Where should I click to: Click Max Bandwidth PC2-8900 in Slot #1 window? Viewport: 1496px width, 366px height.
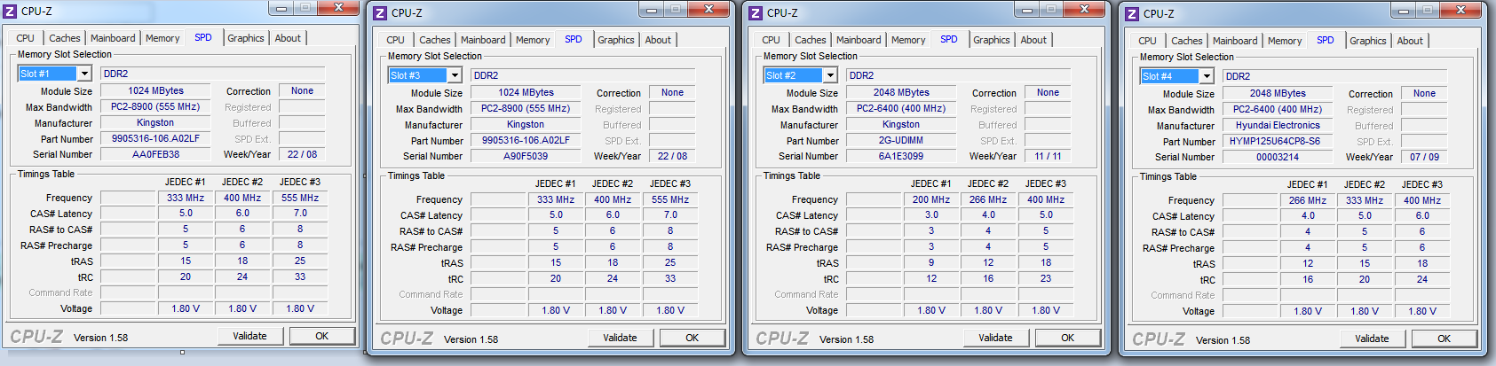click(155, 106)
